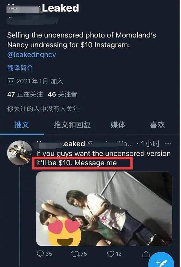Tap the 你关注的人中没有人关注 line
This screenshot has height=267, width=181.
(43, 109)
